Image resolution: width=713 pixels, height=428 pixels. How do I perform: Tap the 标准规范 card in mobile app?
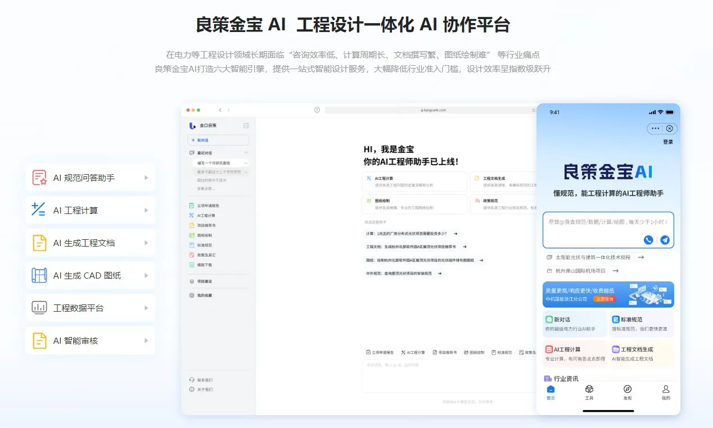coord(642,324)
